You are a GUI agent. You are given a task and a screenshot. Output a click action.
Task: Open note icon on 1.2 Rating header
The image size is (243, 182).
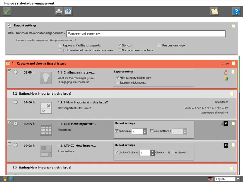232,93
